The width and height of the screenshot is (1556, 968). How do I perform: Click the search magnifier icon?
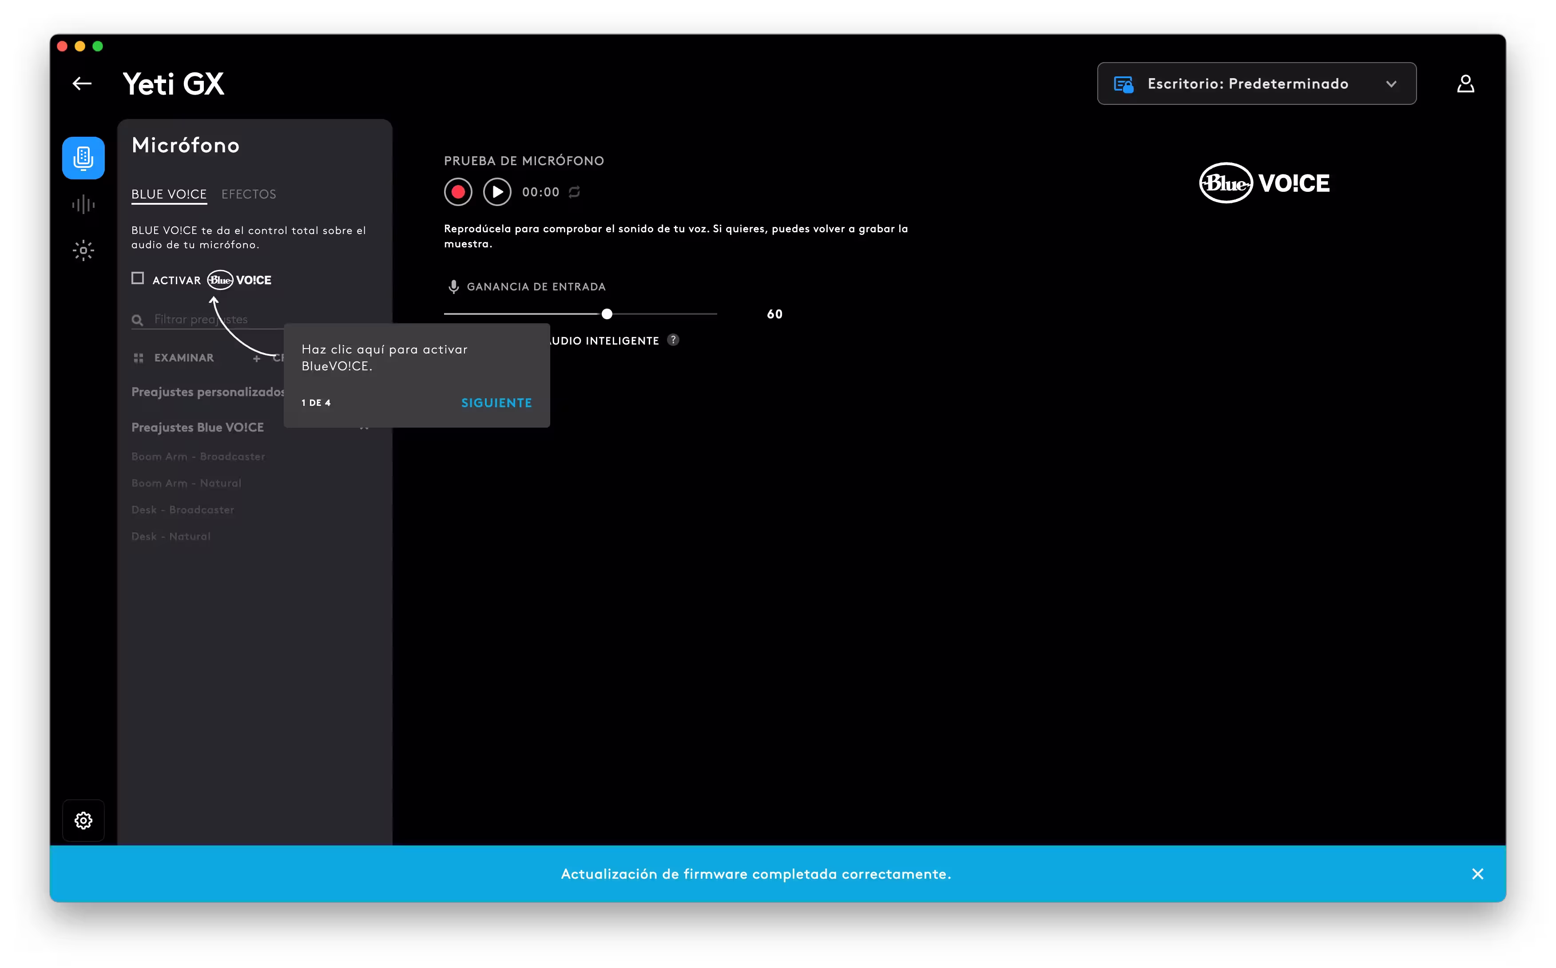pyautogui.click(x=137, y=319)
